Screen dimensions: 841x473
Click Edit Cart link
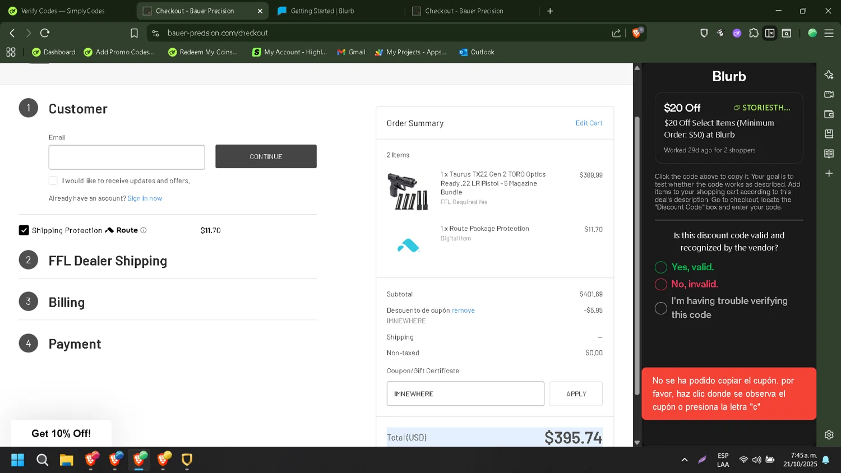pyautogui.click(x=589, y=123)
